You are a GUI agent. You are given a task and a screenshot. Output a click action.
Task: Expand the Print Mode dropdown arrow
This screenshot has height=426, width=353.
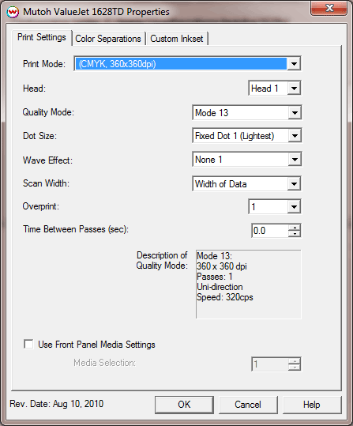[294, 64]
